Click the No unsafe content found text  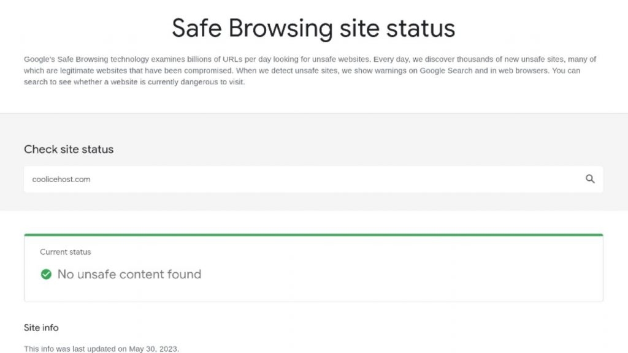(128, 275)
